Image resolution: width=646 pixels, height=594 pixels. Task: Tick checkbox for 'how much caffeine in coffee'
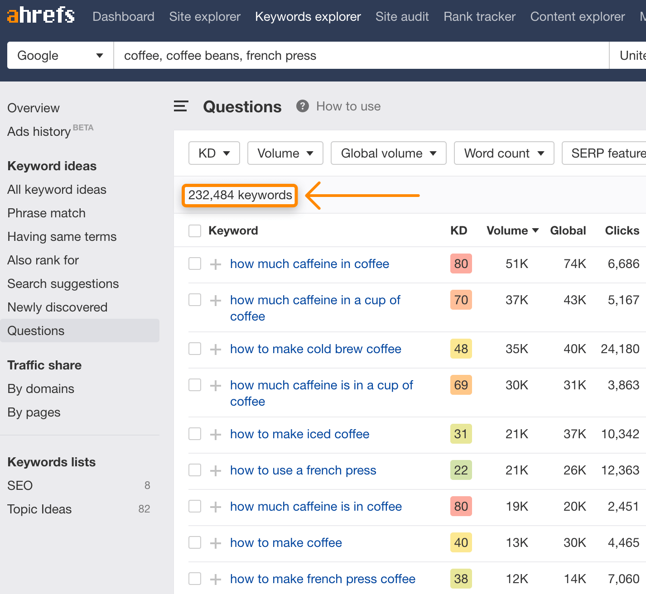click(195, 263)
